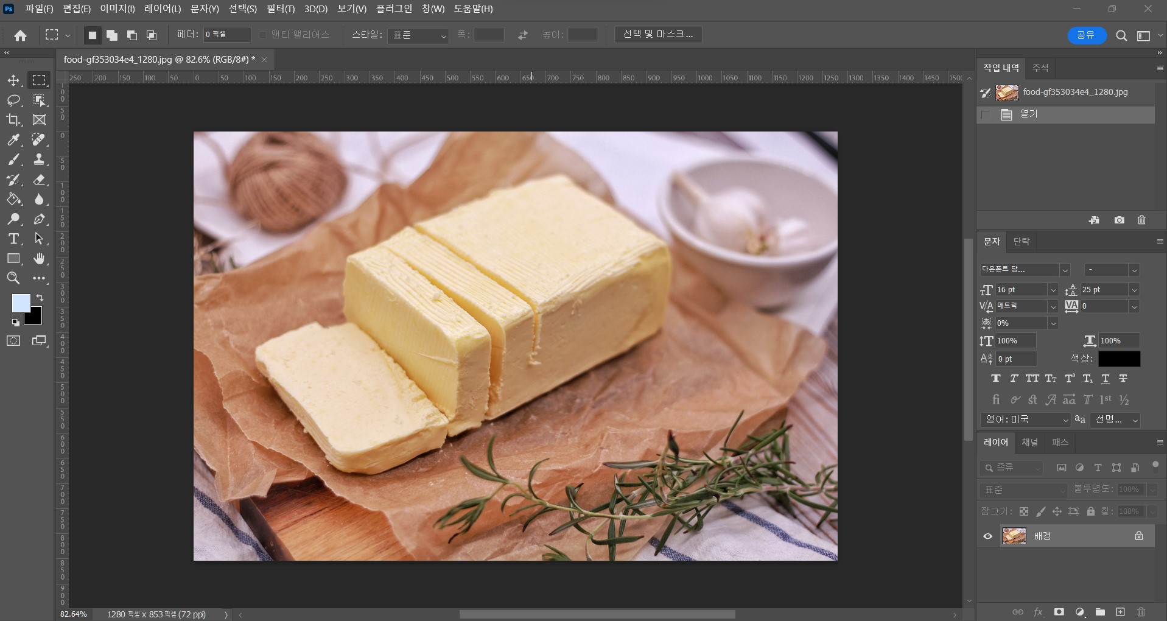The height and width of the screenshot is (621, 1167).
Task: Open the black background color swatch
Action: pyautogui.click(x=35, y=318)
